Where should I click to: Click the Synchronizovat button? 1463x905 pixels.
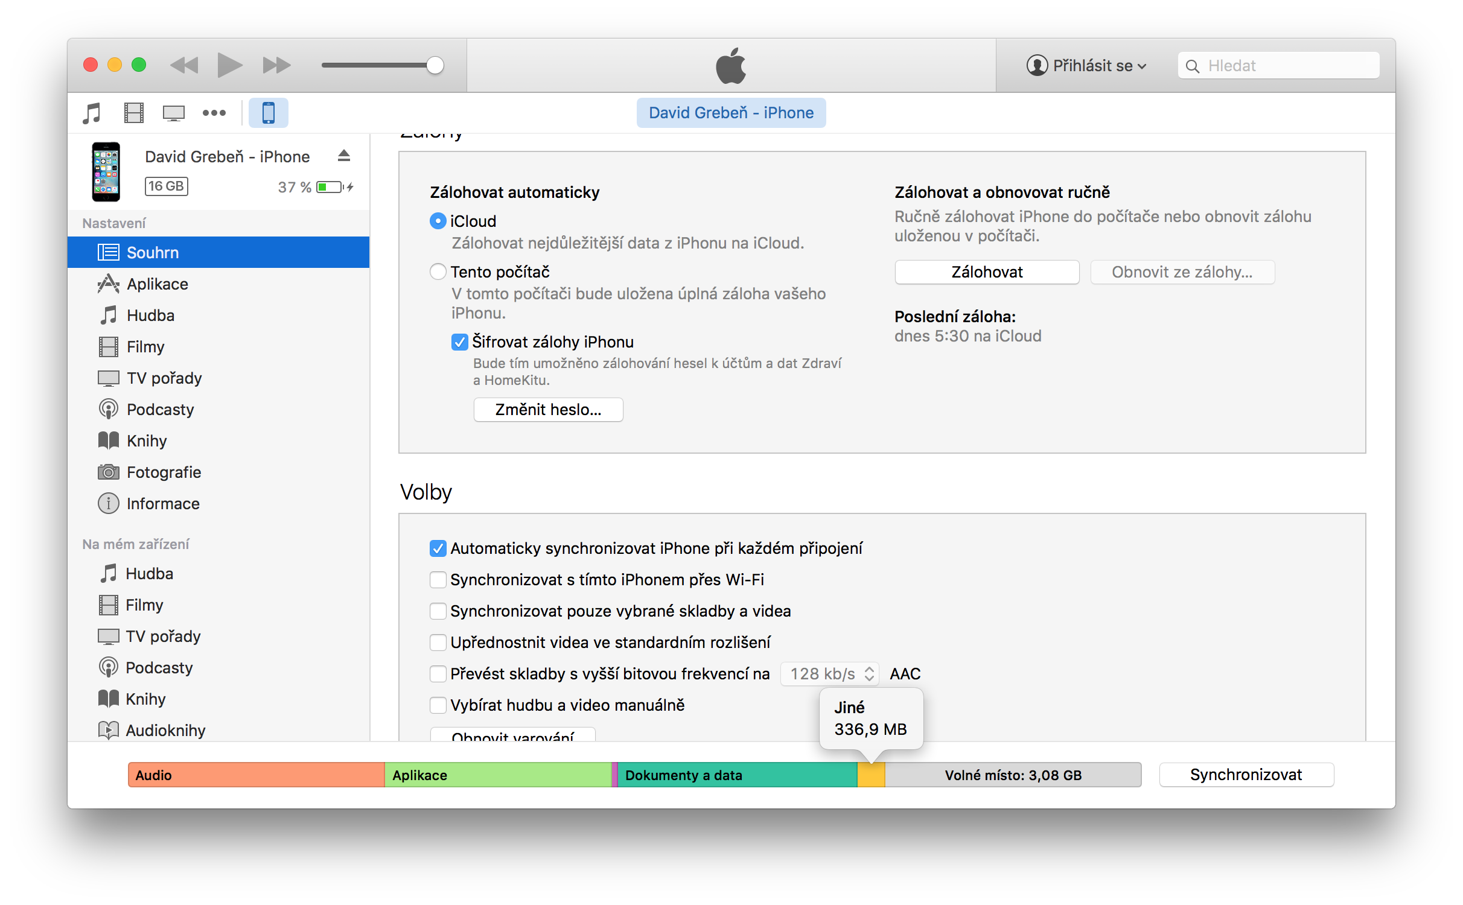(x=1246, y=775)
